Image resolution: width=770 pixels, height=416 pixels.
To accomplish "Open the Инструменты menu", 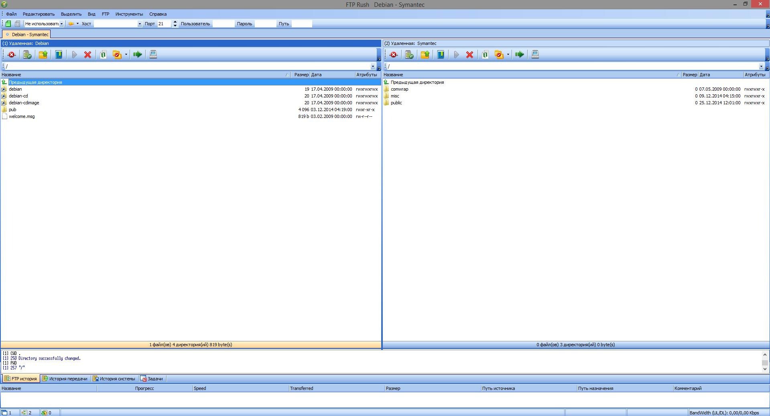I will (x=129, y=14).
